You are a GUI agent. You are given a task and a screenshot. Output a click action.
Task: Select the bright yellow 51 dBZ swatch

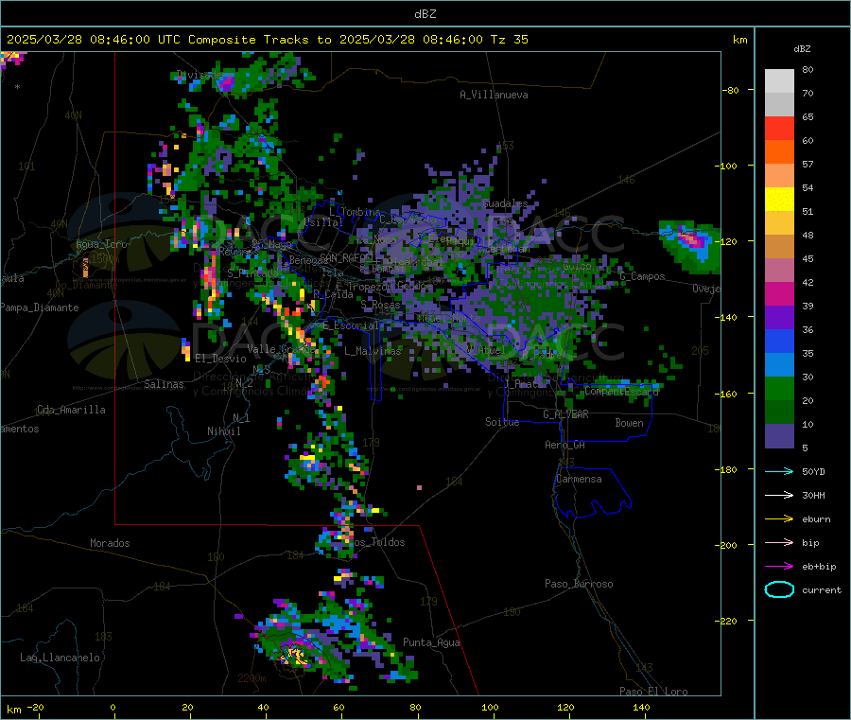click(779, 200)
